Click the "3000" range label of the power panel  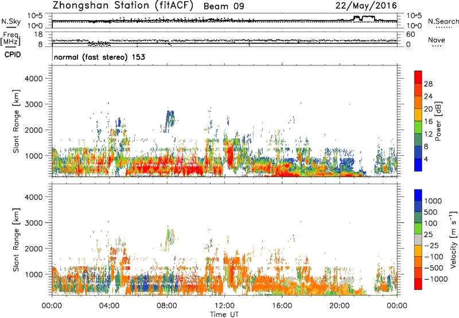pos(34,104)
